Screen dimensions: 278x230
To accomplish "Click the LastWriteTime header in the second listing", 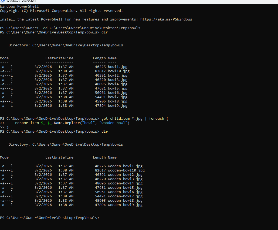I will (59, 157).
